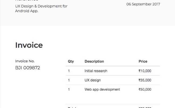Select the 'Web app development' description cell
Image resolution: width=175 pixels, height=108 pixels.
(102, 89)
